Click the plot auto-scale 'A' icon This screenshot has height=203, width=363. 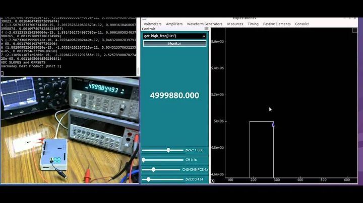[x=213, y=181]
